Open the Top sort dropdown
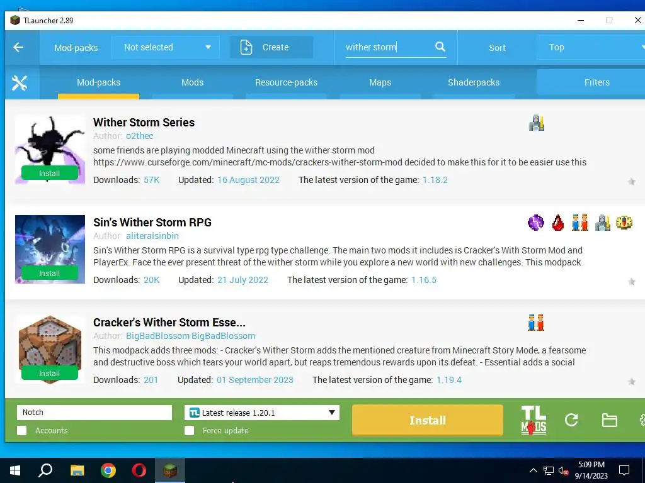 click(x=591, y=47)
